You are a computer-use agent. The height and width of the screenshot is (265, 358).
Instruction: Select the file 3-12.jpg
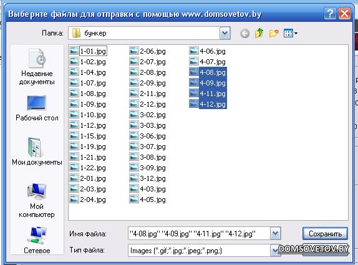(147, 178)
